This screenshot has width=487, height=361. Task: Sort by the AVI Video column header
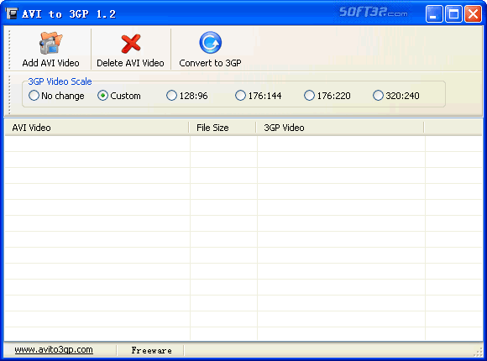(x=97, y=128)
